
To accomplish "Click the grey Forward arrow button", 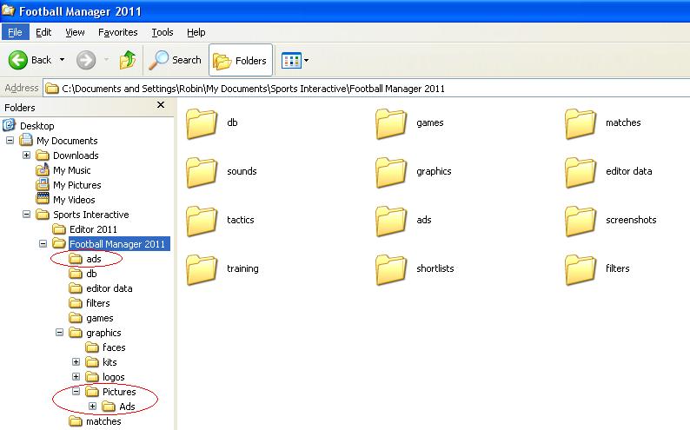I will pyautogui.click(x=86, y=60).
